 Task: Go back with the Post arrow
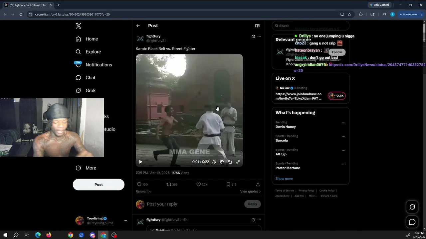(x=138, y=26)
